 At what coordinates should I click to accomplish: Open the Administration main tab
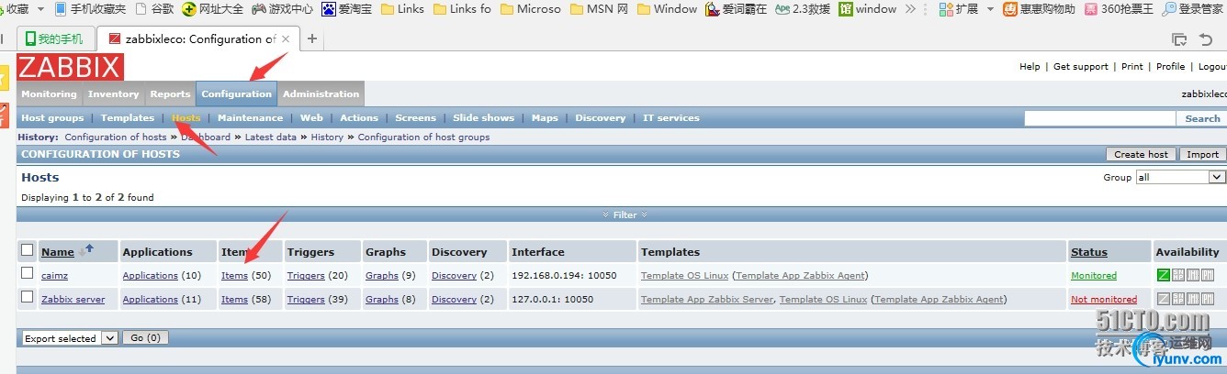tap(321, 93)
